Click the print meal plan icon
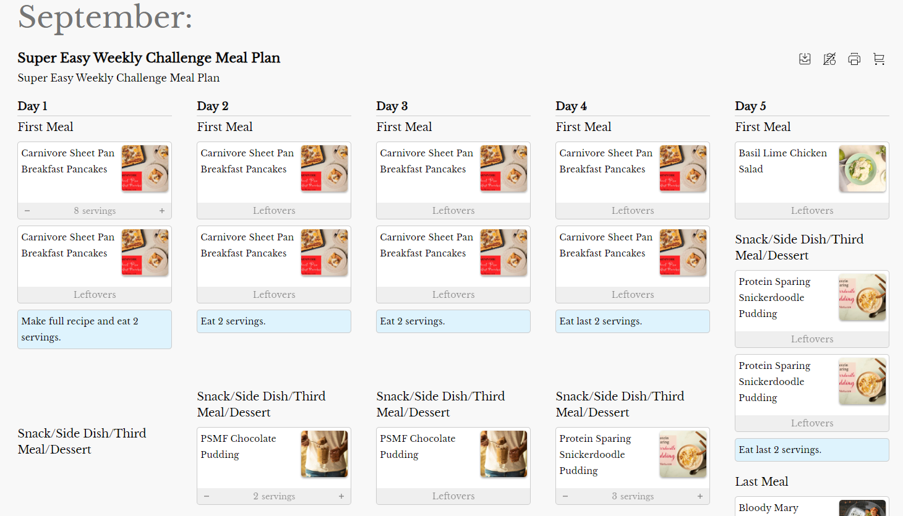This screenshot has width=903, height=516. pos(854,59)
